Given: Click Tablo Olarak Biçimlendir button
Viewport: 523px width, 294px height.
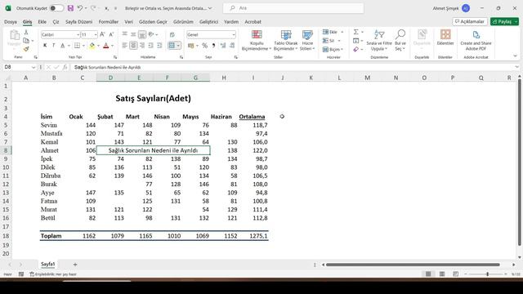Looking at the screenshot, I should click(285, 40).
